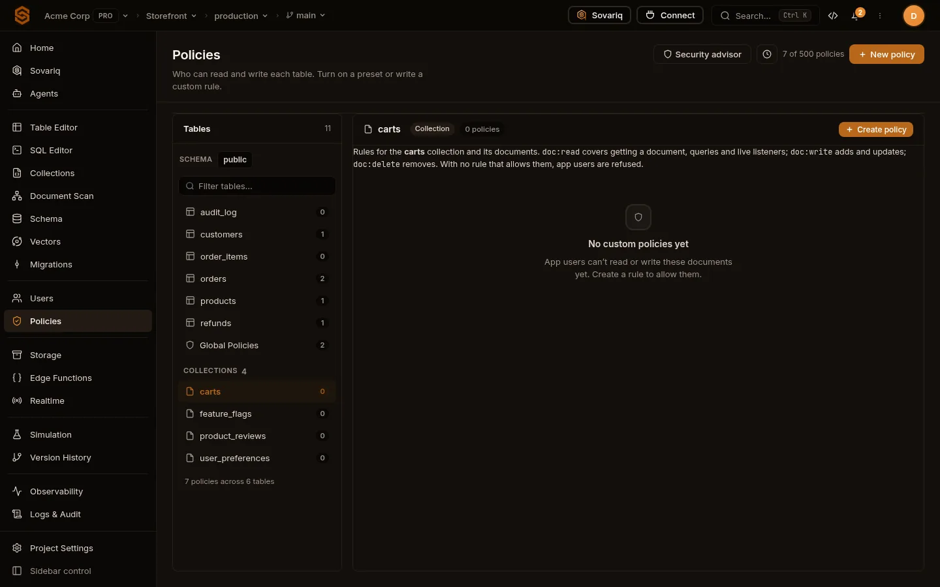
Task: Open Sovariq in the sidebar
Action: 78,70
